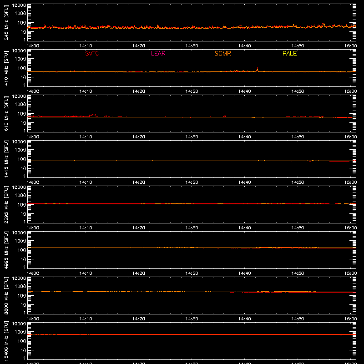The width and height of the screenshot is (364, 364).
Task: Click the 10 tick on 1415 MHz axis
Action: [23, 168]
